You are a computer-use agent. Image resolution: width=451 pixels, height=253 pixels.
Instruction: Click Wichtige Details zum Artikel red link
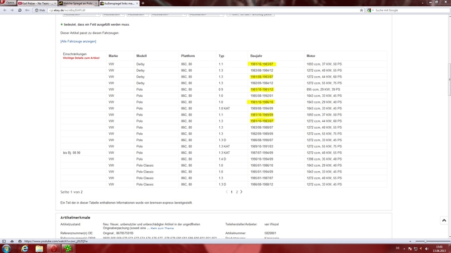(x=81, y=58)
